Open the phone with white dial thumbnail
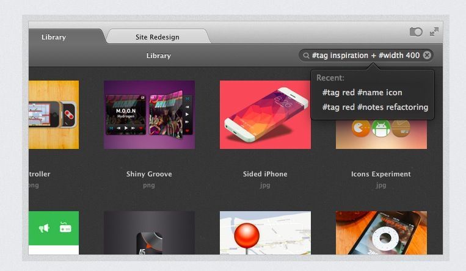The height and width of the screenshot is (271, 466). (x=381, y=233)
